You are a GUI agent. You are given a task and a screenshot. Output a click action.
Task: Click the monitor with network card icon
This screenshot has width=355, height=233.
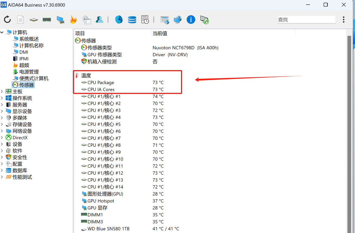[x=60, y=19]
